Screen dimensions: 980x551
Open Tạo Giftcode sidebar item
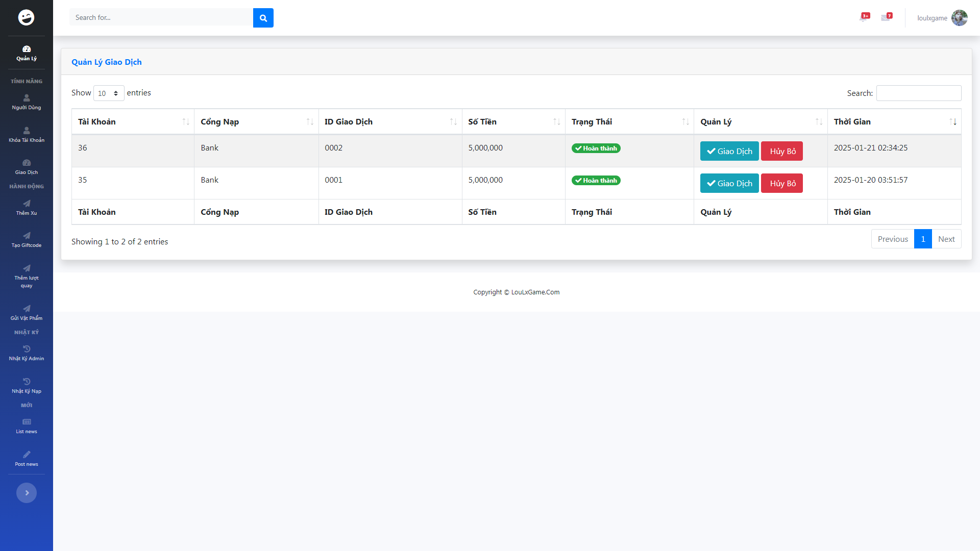pyautogui.click(x=27, y=239)
